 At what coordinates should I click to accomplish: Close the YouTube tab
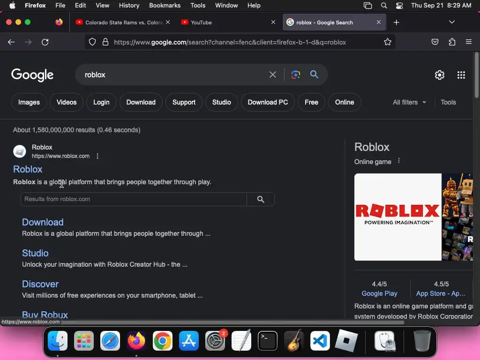[x=273, y=22]
